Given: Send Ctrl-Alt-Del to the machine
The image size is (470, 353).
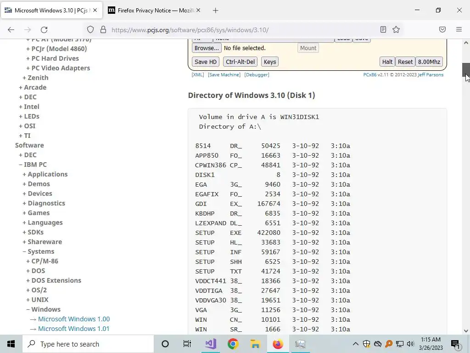Looking at the screenshot, I should point(240,62).
